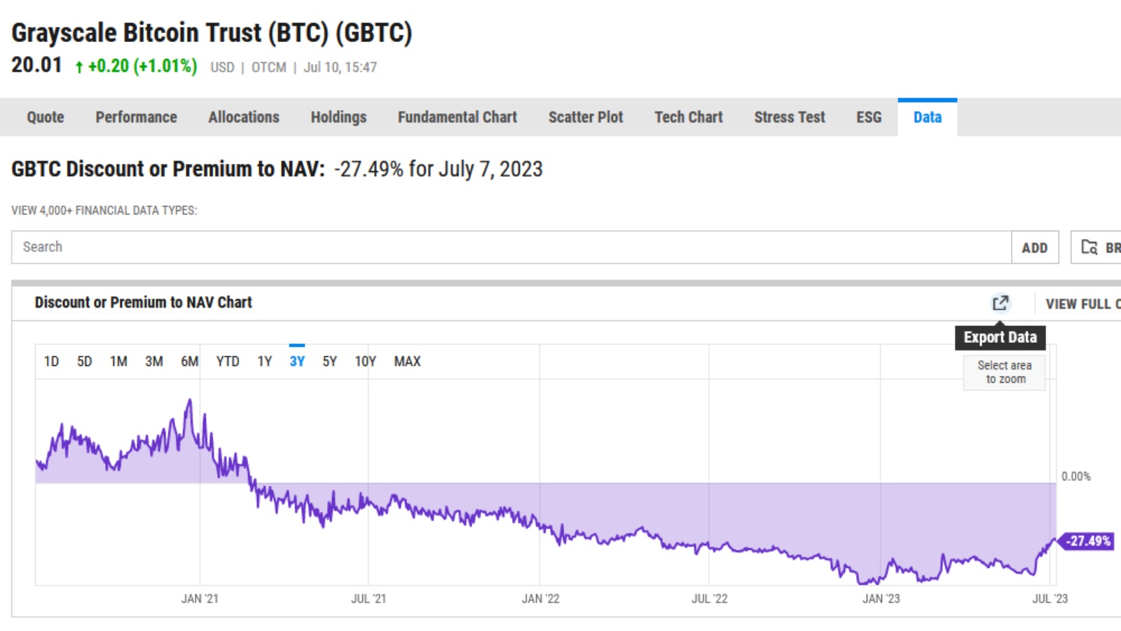Set chart range to 10Y

point(365,361)
